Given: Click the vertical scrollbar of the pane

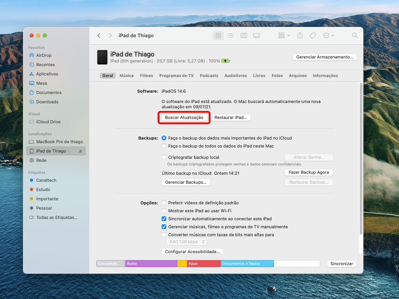Looking at the screenshot, I should [x=361, y=159].
